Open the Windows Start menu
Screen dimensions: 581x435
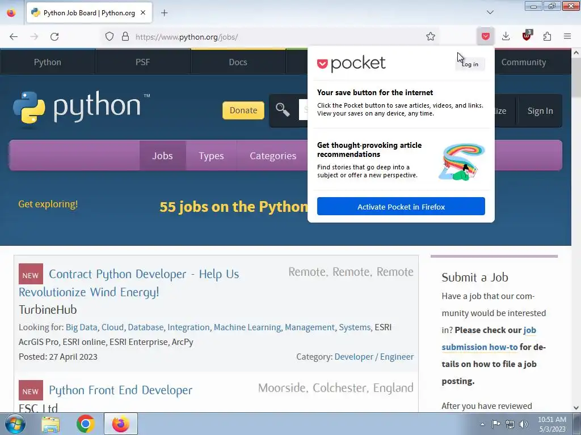click(15, 424)
